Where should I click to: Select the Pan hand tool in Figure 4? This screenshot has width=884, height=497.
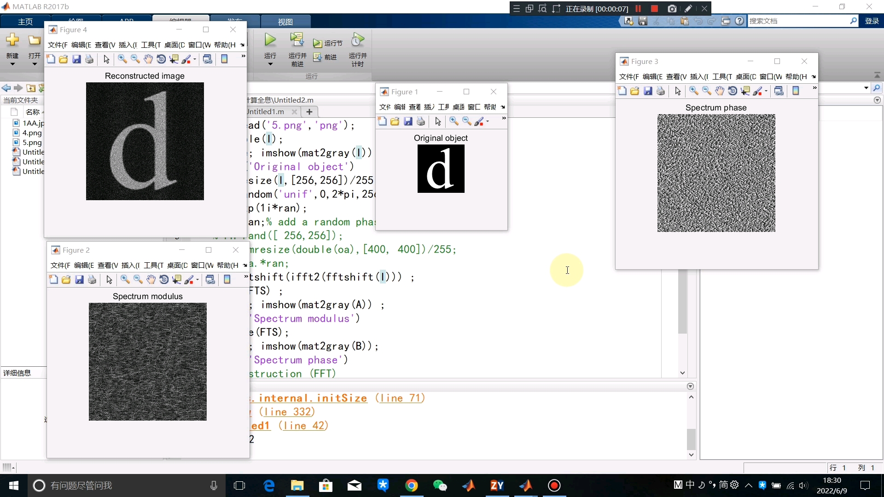[148, 59]
